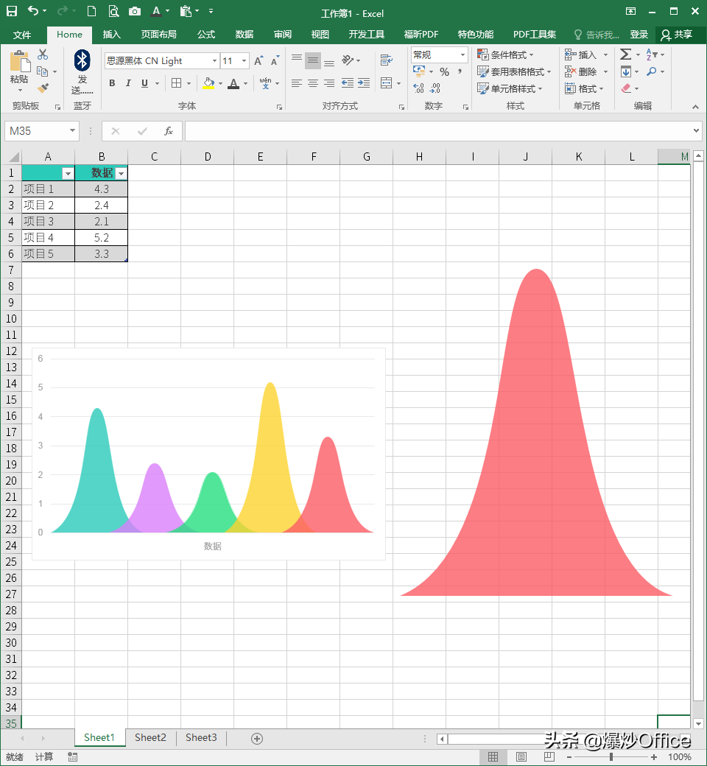Click the Bluetooth send icon

coord(82,60)
